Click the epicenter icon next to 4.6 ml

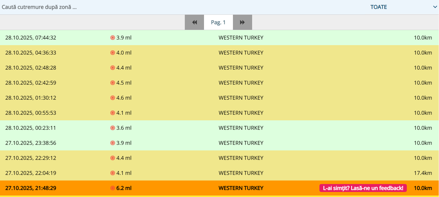point(112,98)
